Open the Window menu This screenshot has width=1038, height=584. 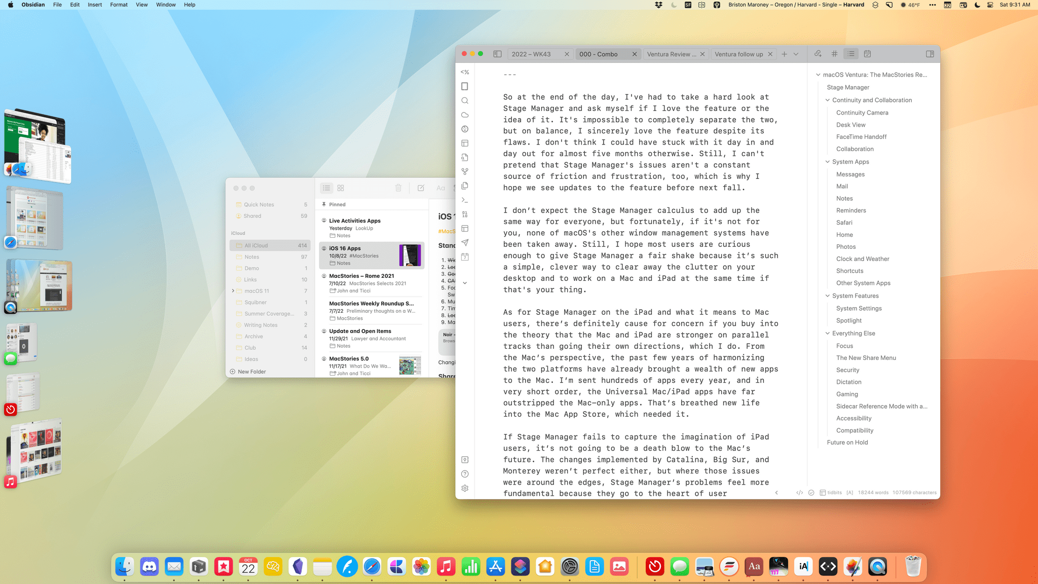166,5
